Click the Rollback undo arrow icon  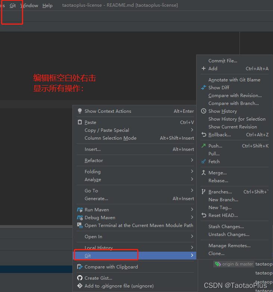(204, 134)
